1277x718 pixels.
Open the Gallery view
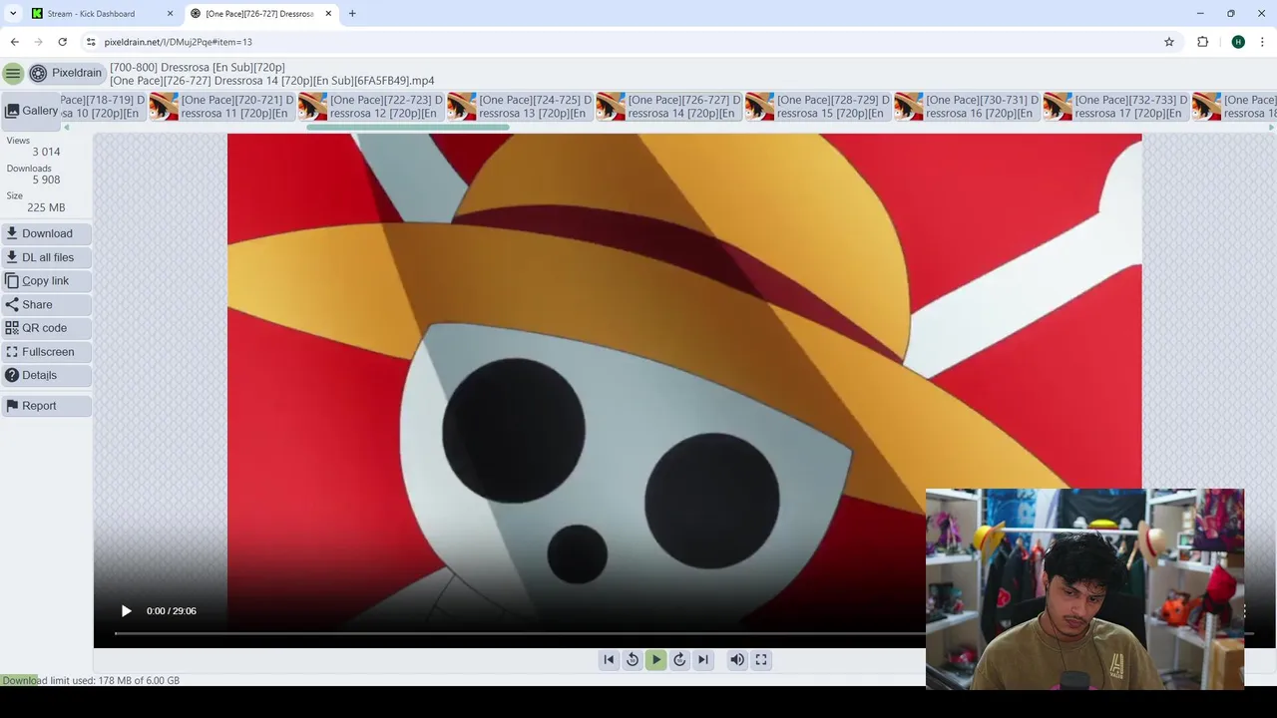coord(30,111)
